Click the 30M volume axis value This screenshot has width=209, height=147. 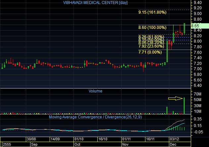pos(197,106)
